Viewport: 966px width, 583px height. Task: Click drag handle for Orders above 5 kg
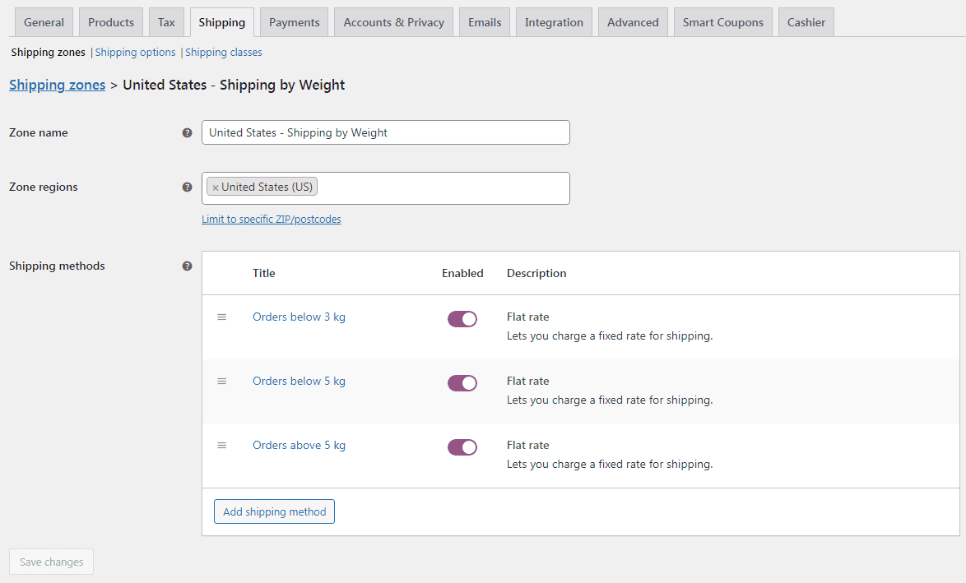[222, 445]
